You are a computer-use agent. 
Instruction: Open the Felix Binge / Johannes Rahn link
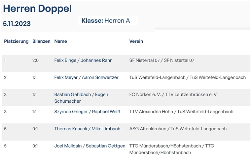pos(83,60)
